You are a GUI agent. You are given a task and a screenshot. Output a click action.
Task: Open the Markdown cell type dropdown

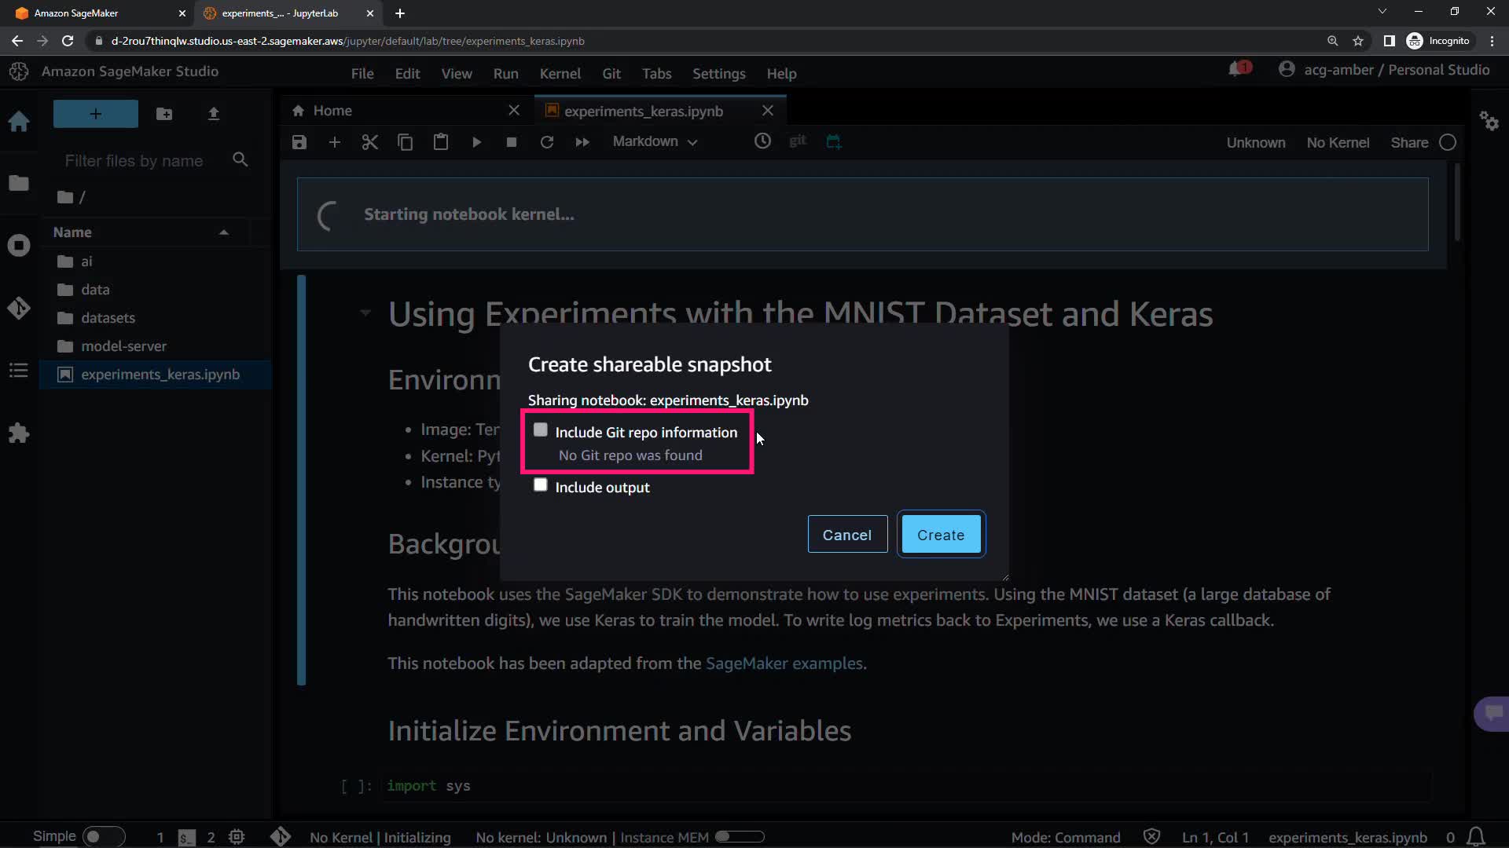(x=655, y=142)
